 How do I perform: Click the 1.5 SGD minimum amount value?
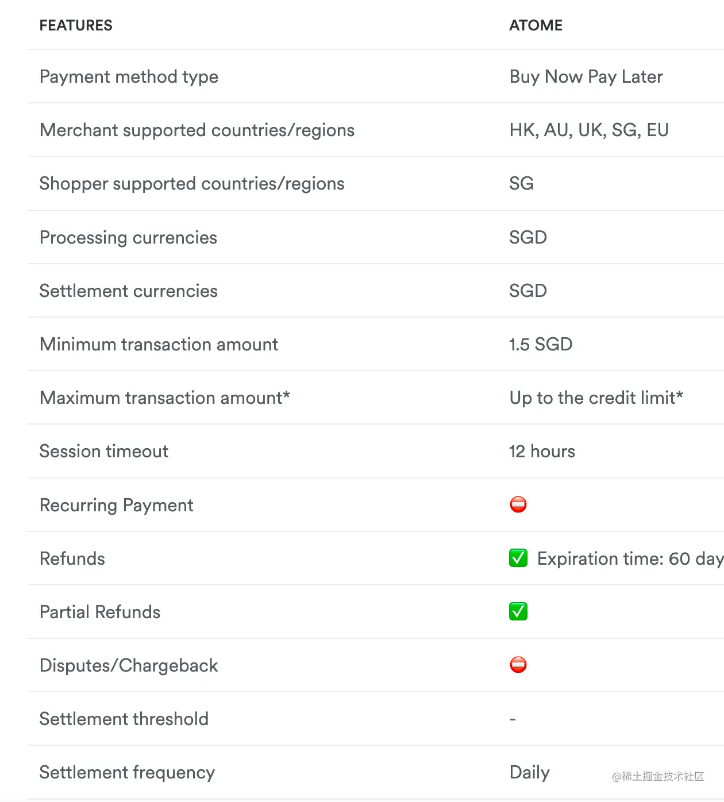(x=541, y=344)
